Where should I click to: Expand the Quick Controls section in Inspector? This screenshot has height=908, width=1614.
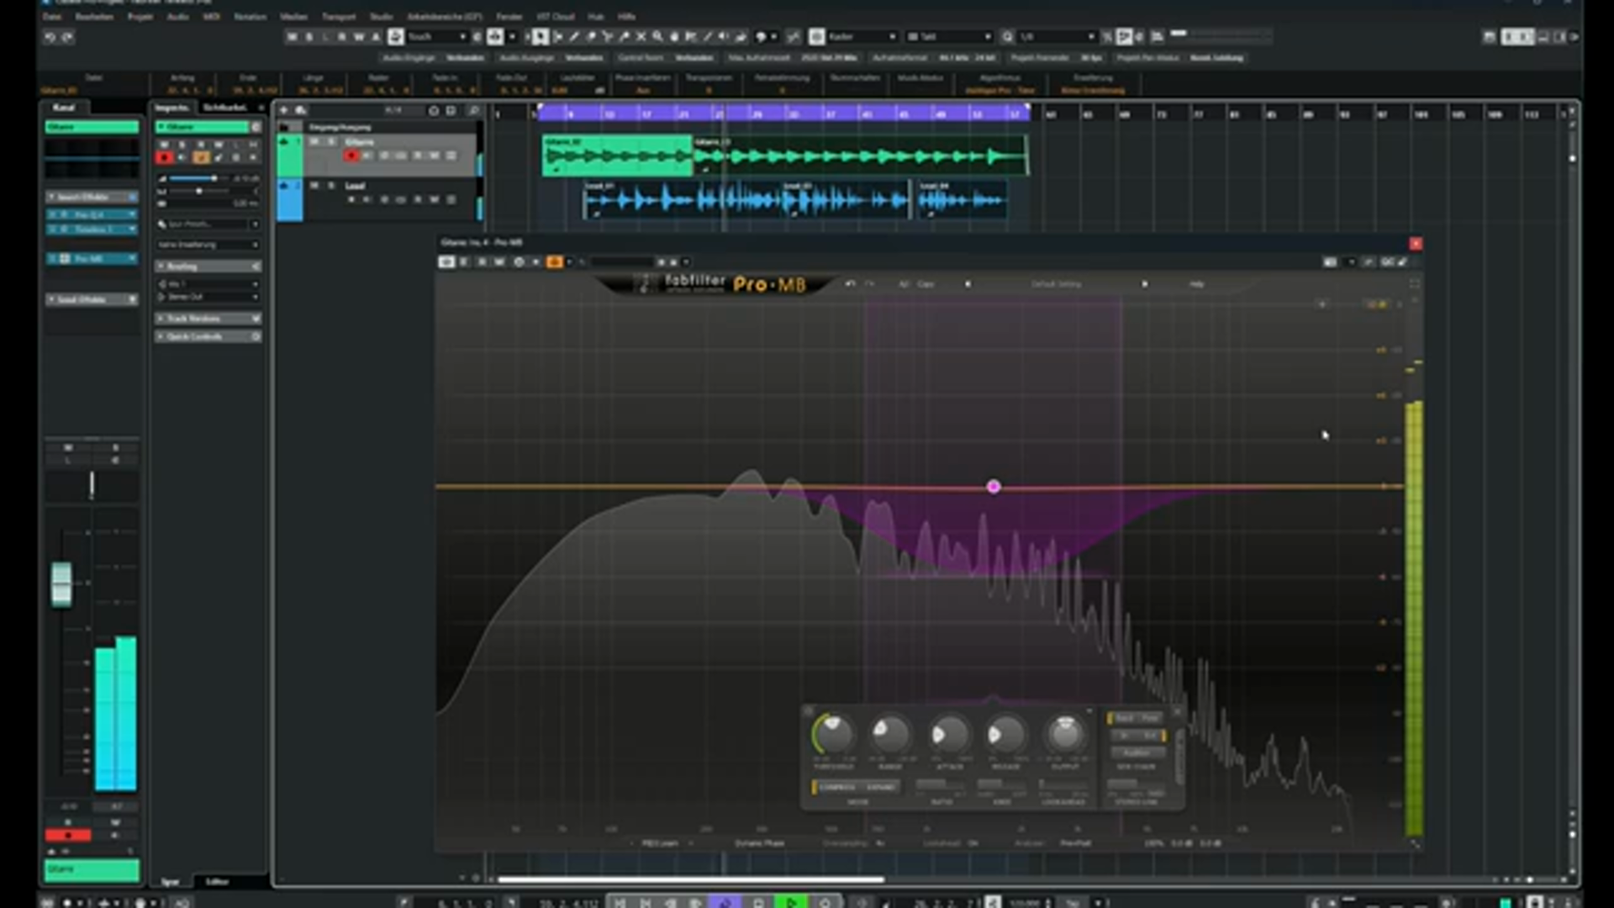tap(208, 336)
